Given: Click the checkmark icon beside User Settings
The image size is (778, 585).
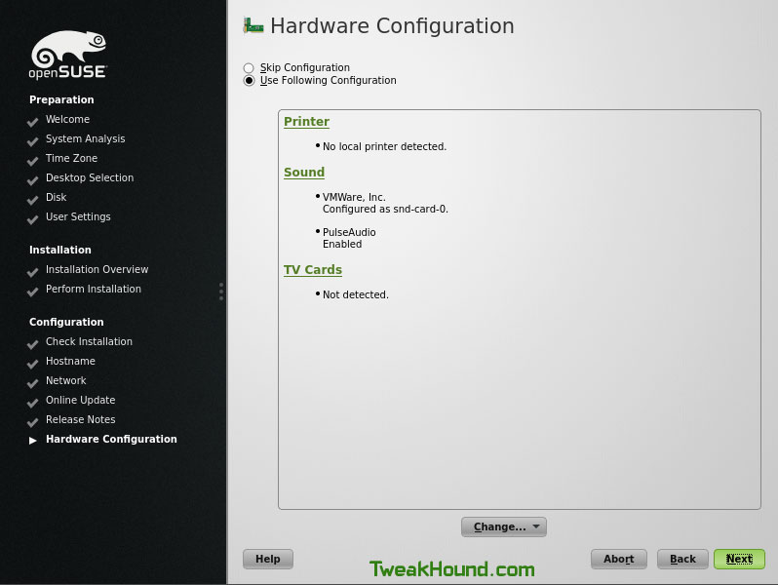Looking at the screenshot, I should (33, 219).
